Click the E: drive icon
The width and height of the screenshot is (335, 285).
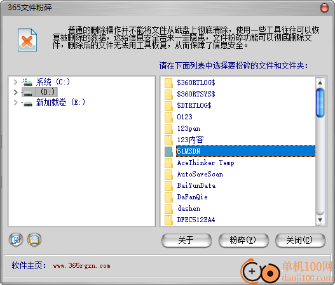point(28,103)
